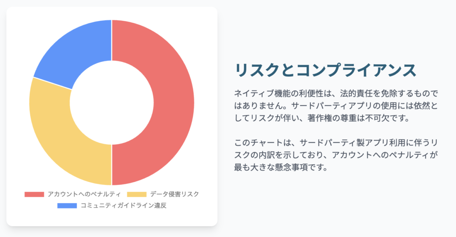Click the divider between red and yellow segments
Viewport: 456px width, 237px height.
(112, 164)
